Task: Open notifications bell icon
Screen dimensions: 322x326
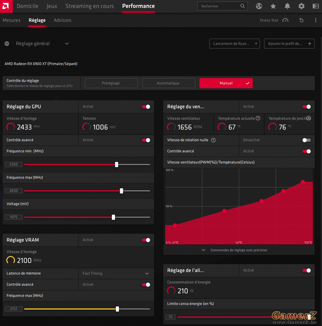Action: 287,6
